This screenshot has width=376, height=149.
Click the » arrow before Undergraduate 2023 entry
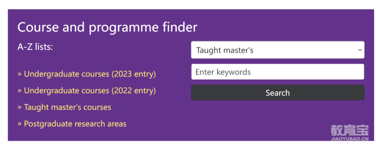pyautogui.click(x=19, y=74)
